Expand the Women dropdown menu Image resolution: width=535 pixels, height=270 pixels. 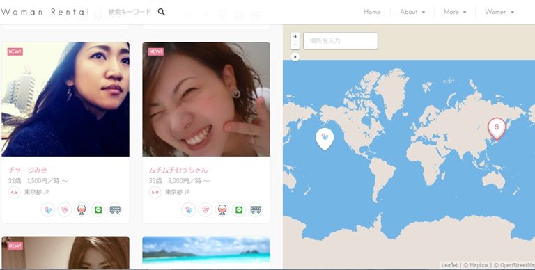[x=499, y=12]
